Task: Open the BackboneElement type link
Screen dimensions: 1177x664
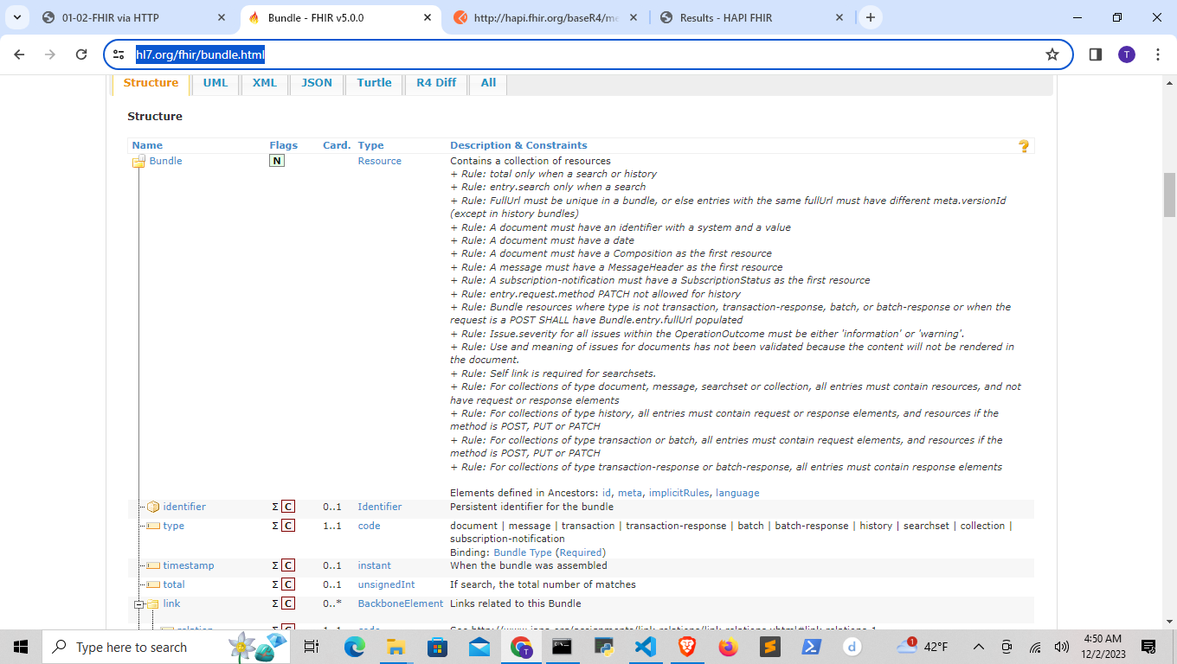Action: (401, 603)
